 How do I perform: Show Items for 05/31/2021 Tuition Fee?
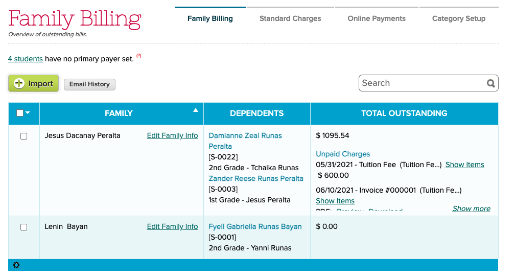point(464,165)
